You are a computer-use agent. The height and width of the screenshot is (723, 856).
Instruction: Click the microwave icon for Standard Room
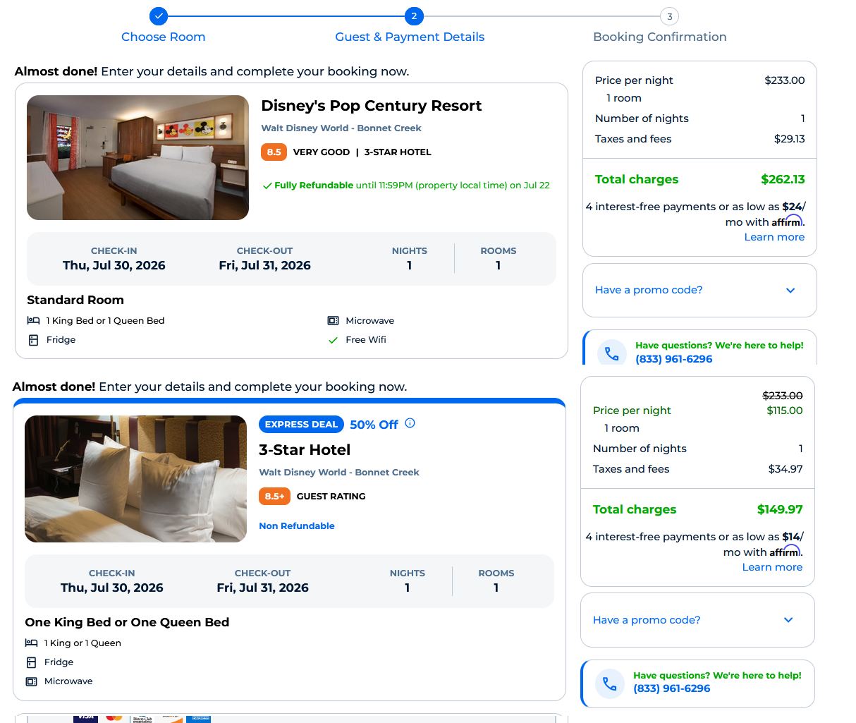[333, 320]
